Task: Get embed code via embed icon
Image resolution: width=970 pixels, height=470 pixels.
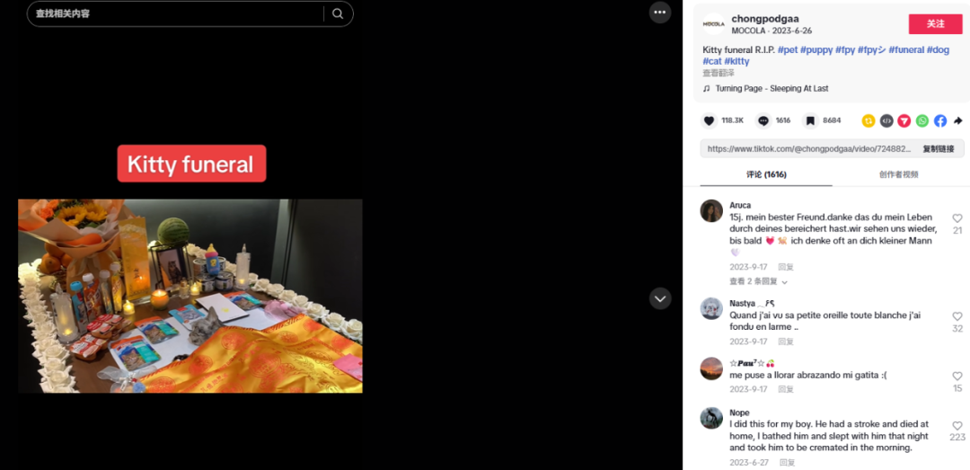Action: (x=886, y=120)
